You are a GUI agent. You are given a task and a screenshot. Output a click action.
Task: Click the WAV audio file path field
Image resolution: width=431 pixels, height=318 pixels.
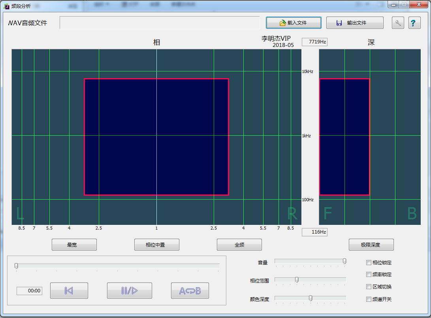160,23
